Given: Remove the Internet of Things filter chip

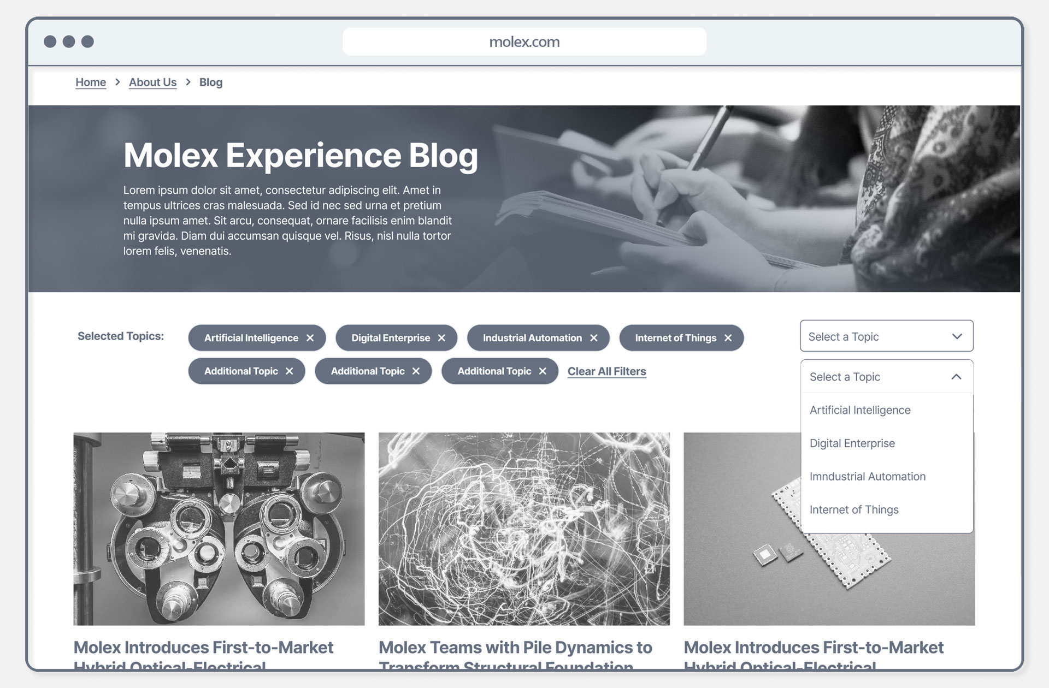Looking at the screenshot, I should pos(728,338).
